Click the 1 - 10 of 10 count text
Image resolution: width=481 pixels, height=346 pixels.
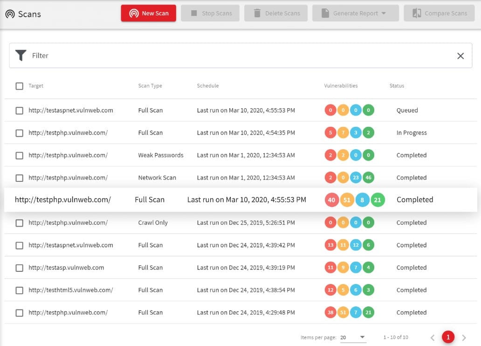(x=396, y=337)
